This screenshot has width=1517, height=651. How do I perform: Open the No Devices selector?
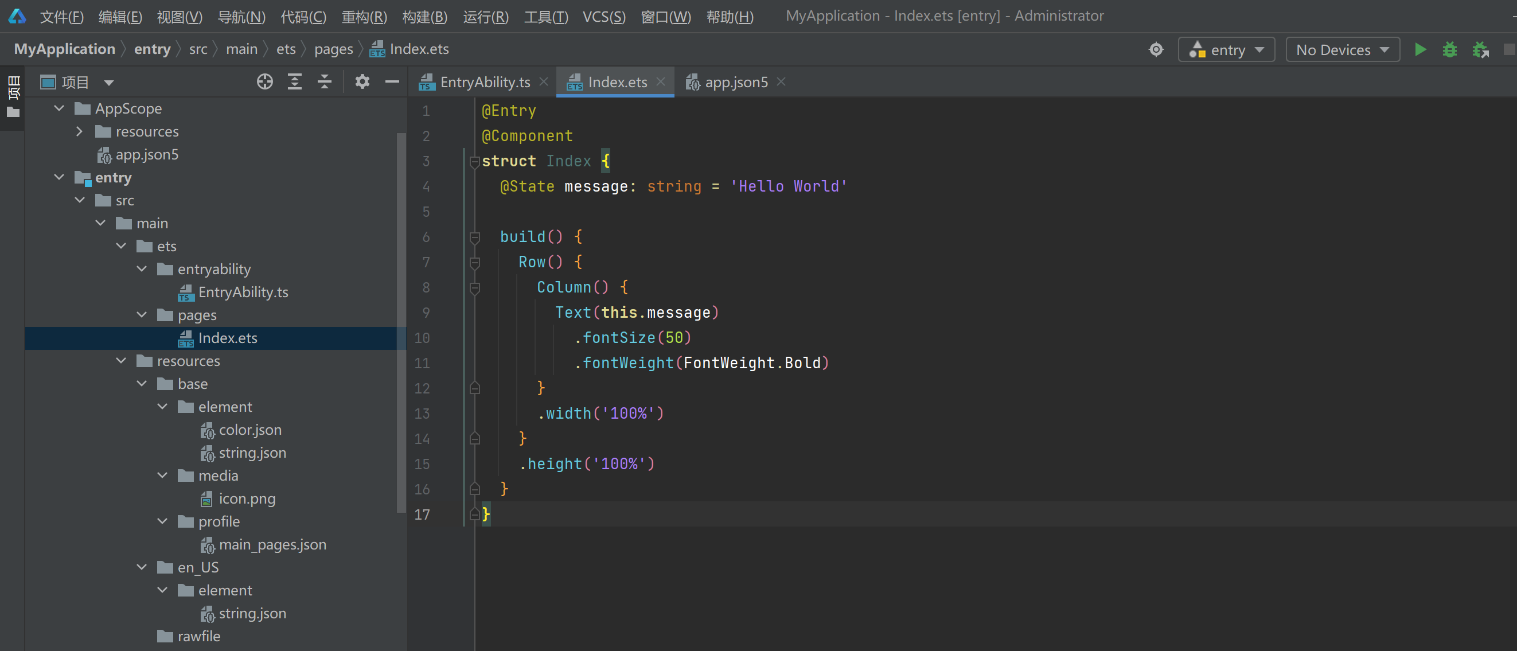(x=1342, y=49)
